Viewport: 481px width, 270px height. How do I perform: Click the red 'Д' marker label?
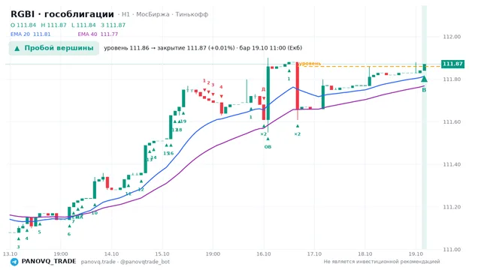(263, 89)
